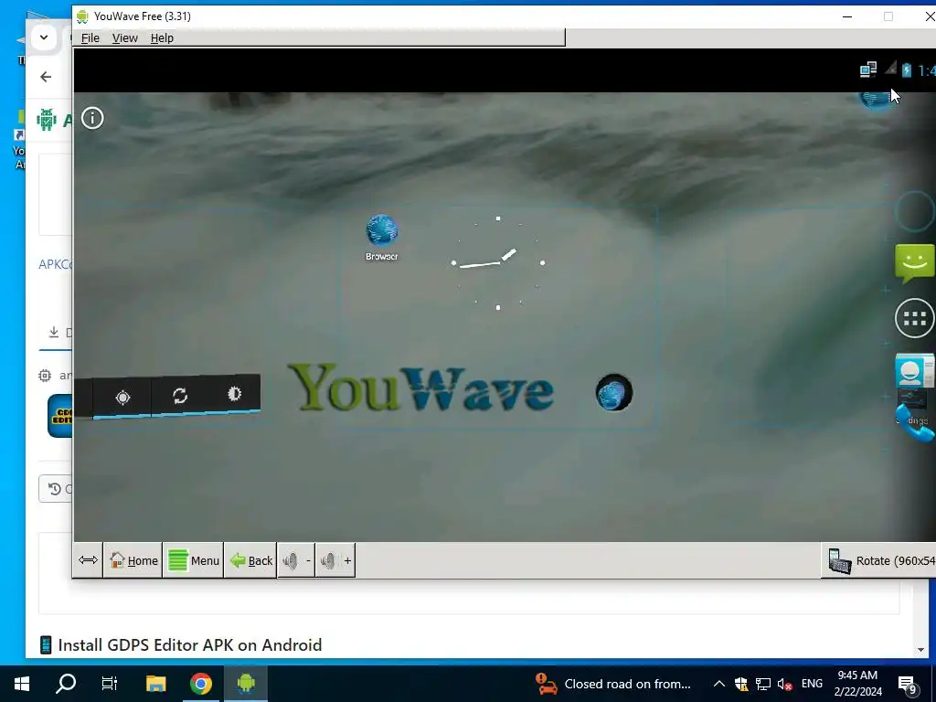This screenshot has width=936, height=702.
Task: Open the dark globe browser icon beside YouWave logo
Action: pyautogui.click(x=614, y=392)
